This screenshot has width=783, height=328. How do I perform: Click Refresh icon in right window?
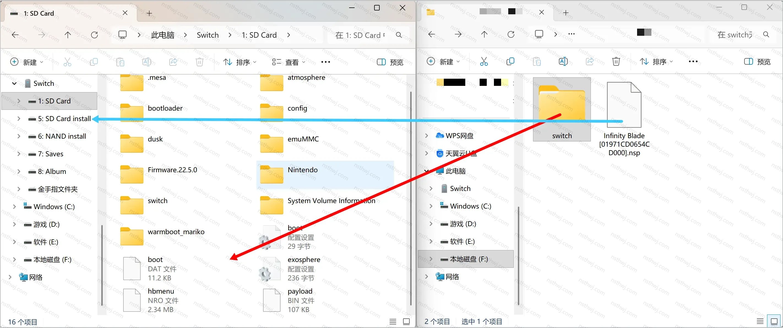[511, 34]
